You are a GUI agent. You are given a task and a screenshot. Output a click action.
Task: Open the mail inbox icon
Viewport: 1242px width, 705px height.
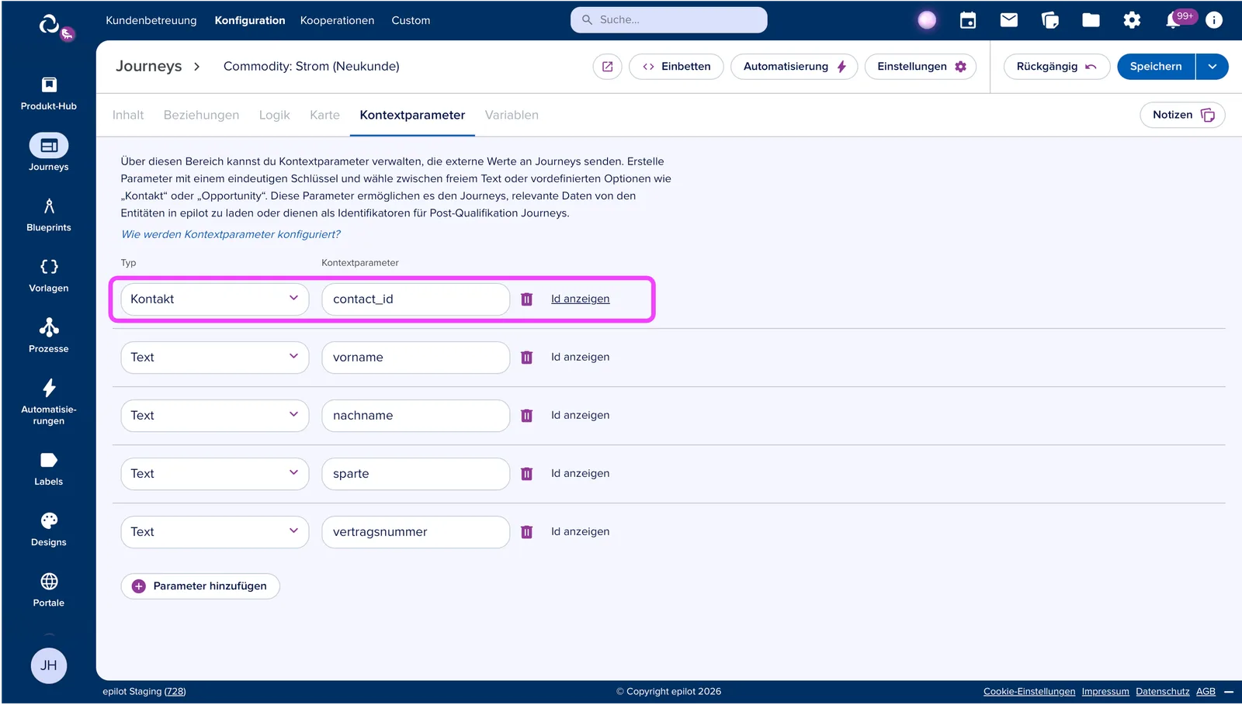(x=1009, y=20)
